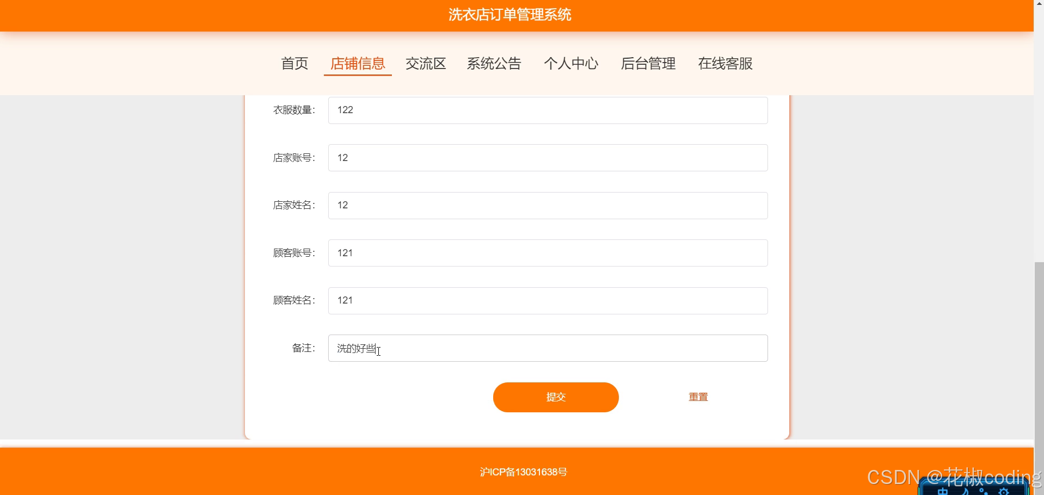Open the IME settings gear icon

(1003, 491)
